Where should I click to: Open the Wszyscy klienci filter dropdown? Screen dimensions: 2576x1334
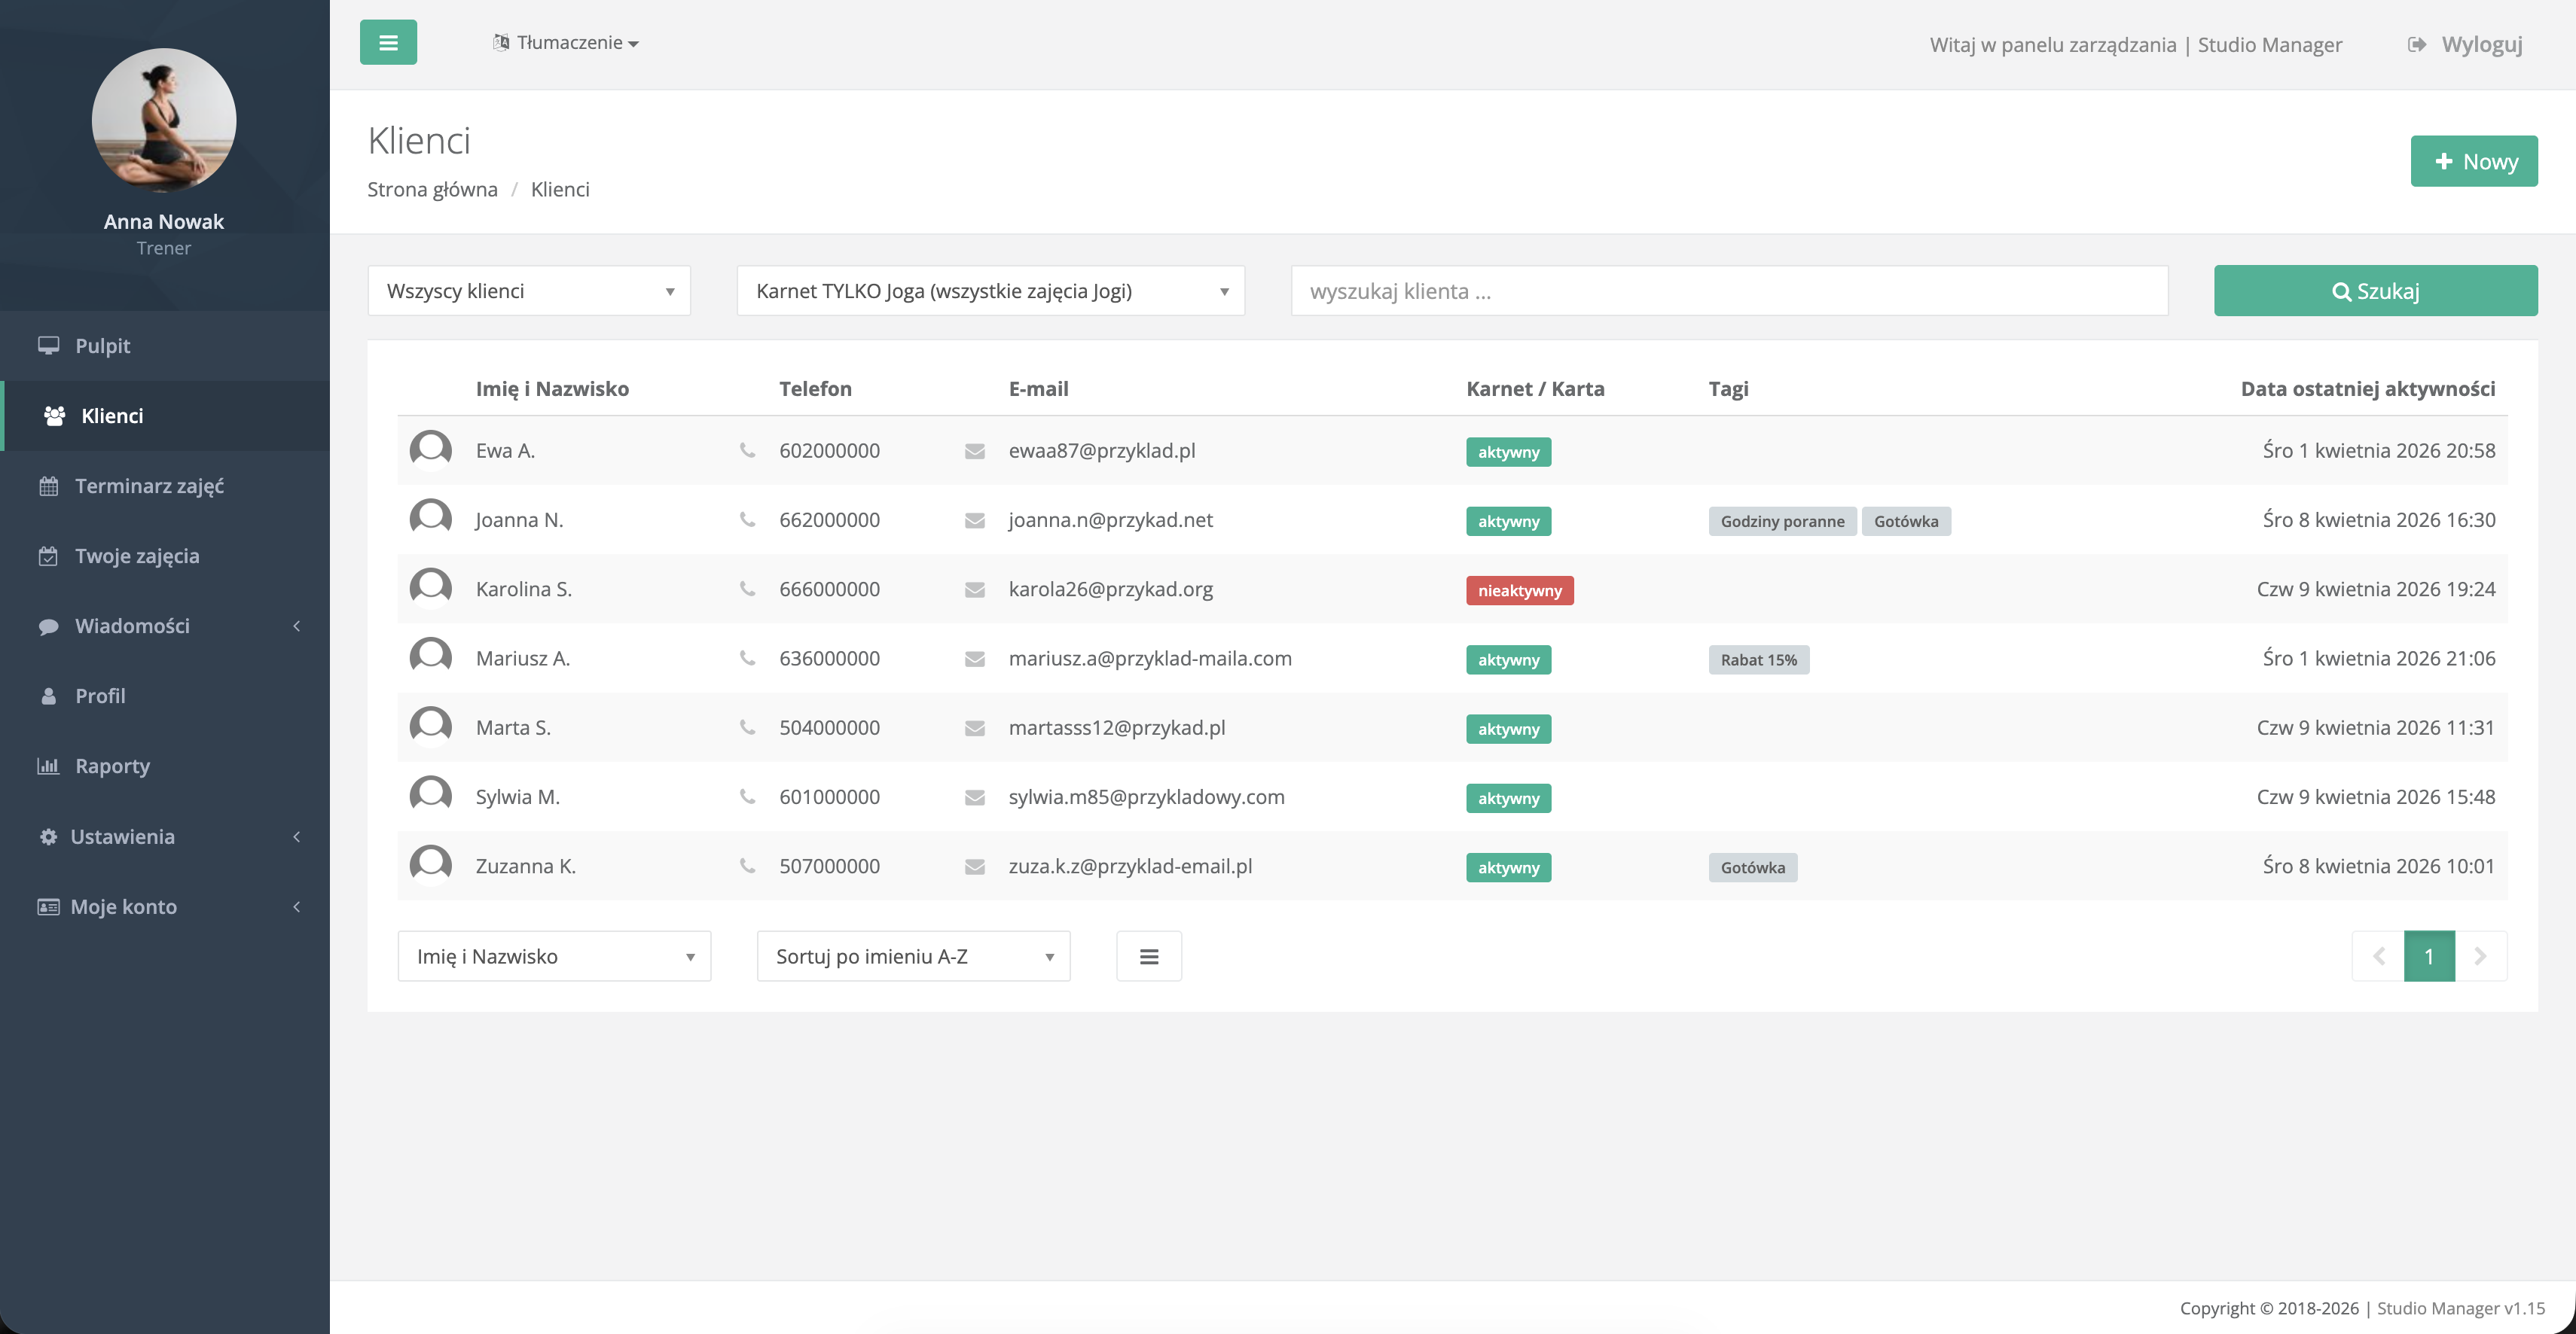click(x=529, y=291)
